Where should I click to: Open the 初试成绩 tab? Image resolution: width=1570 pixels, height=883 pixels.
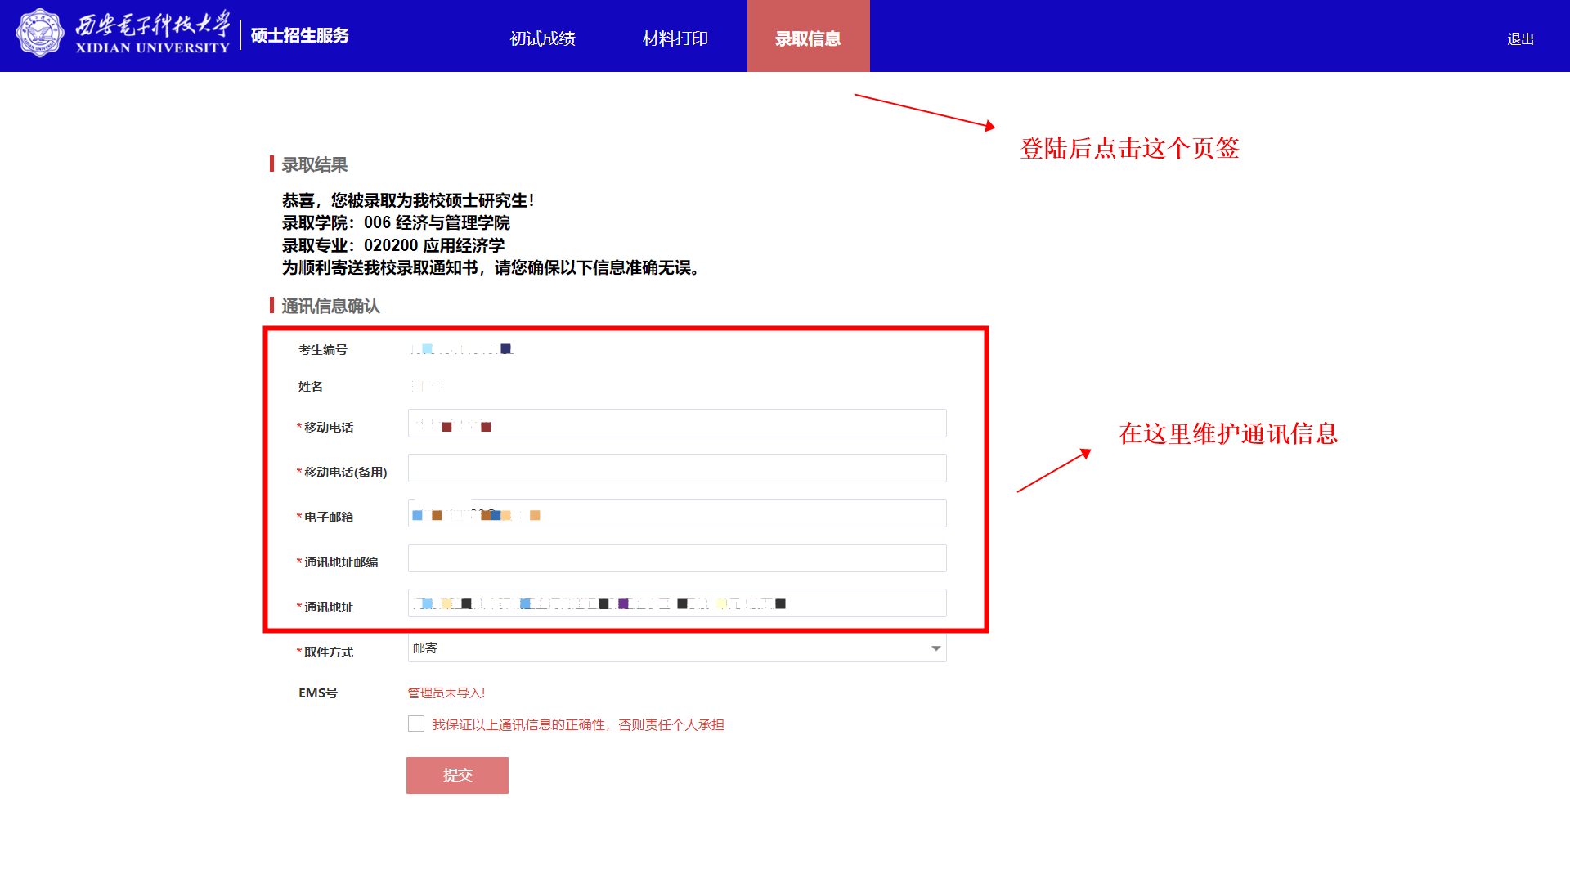[x=542, y=38]
